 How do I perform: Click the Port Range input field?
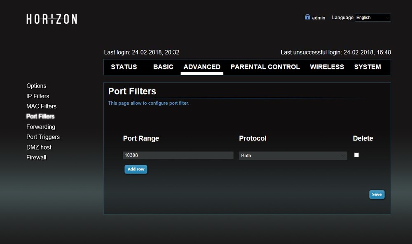[178, 155]
